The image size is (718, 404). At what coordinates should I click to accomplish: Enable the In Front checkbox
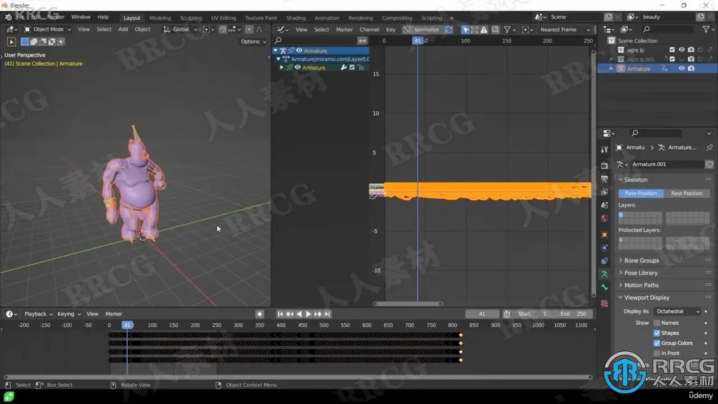(657, 353)
